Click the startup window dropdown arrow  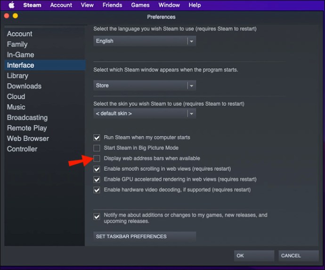point(192,86)
